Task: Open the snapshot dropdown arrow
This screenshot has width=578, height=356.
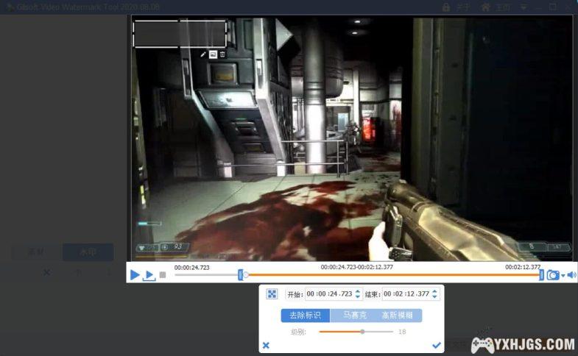Action: tap(563, 276)
